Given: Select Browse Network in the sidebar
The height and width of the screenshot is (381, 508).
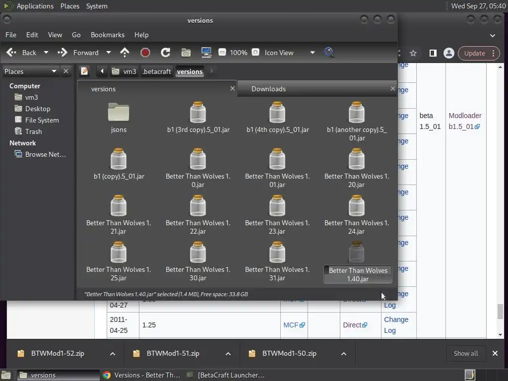Looking at the screenshot, I should [x=45, y=154].
